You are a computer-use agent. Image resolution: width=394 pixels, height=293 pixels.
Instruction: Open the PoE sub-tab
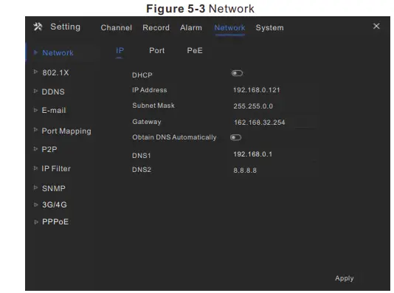pyautogui.click(x=195, y=50)
